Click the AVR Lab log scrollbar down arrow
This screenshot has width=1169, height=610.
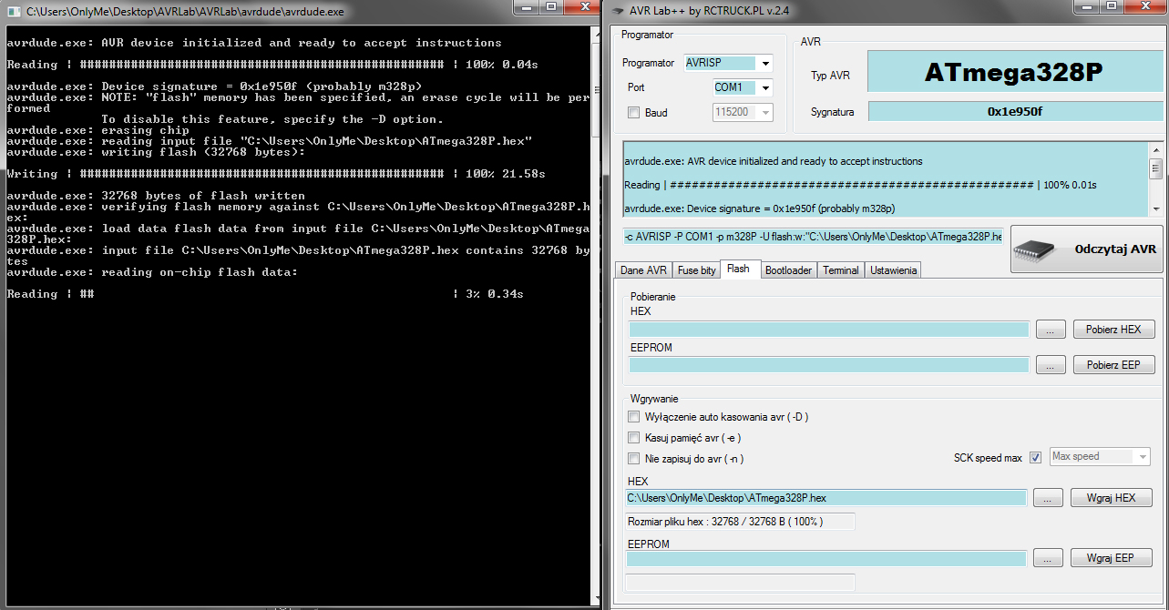(x=1155, y=209)
